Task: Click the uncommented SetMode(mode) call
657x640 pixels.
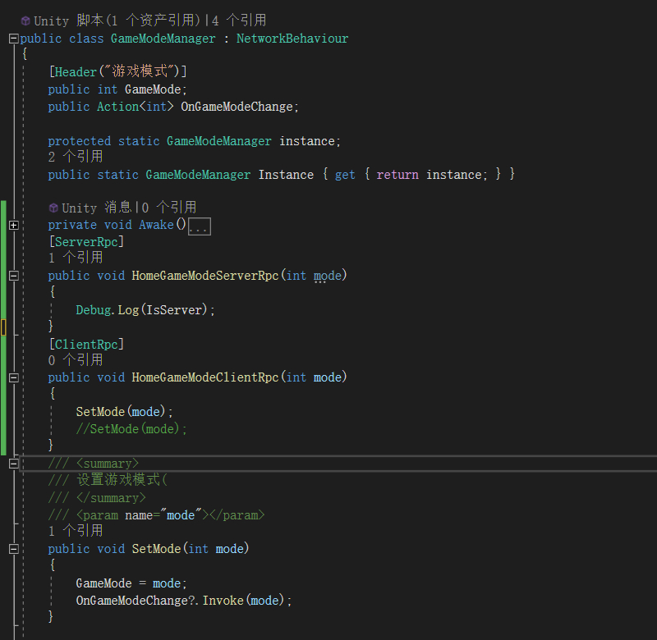Action: tap(125, 412)
